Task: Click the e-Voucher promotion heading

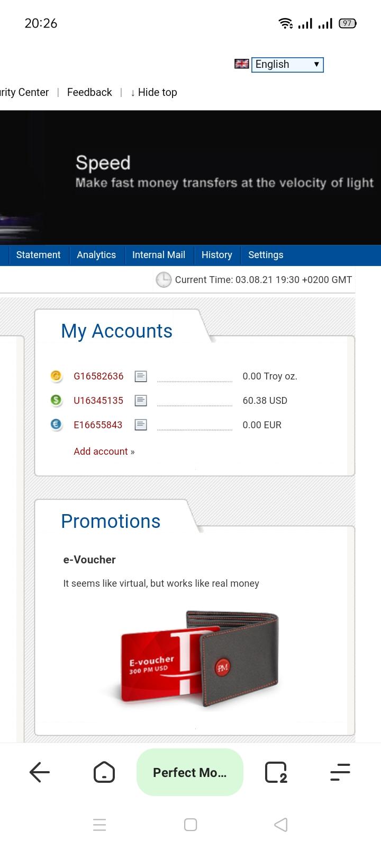Action: click(x=89, y=560)
